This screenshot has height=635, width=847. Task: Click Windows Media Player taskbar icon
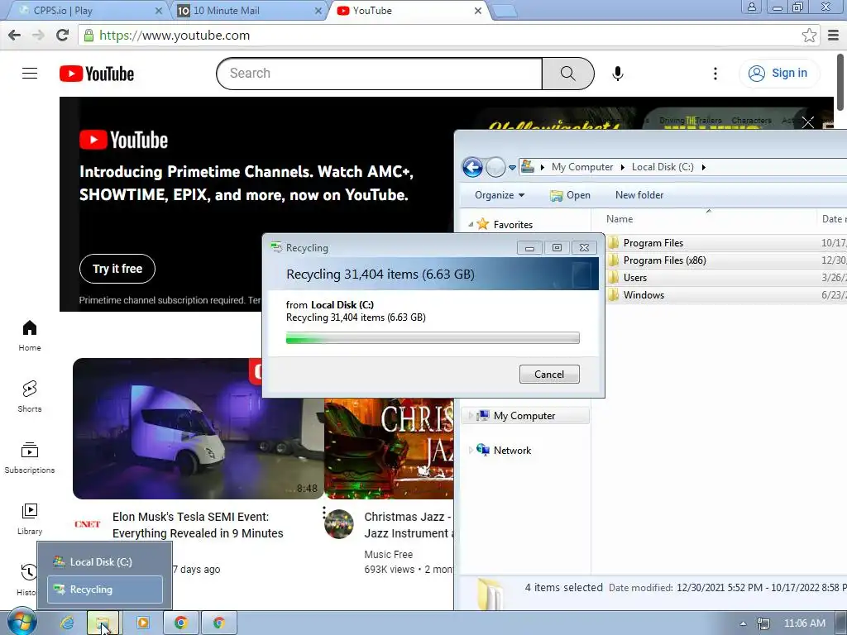pos(143,623)
